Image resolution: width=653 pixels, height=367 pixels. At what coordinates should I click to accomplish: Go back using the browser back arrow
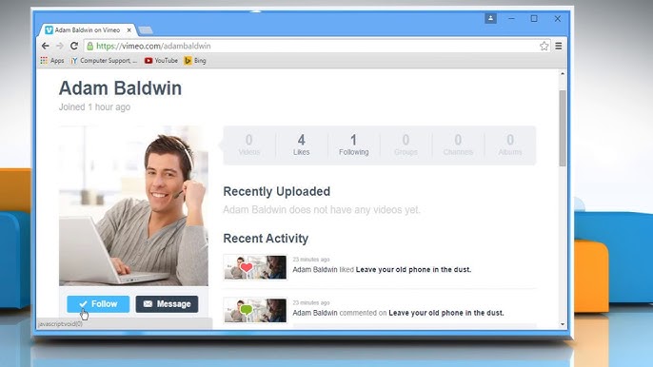46,46
